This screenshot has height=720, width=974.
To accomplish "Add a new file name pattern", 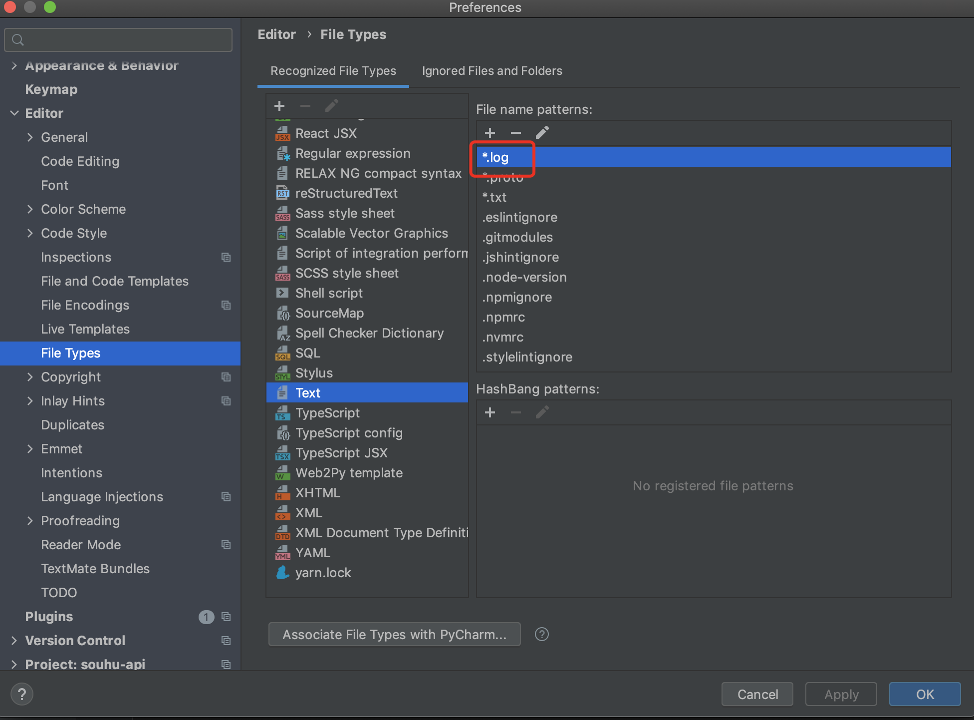I will (x=490, y=133).
